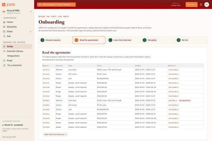Click the clause reference TP-0114#4.2
212x141 pixels.
174,70
